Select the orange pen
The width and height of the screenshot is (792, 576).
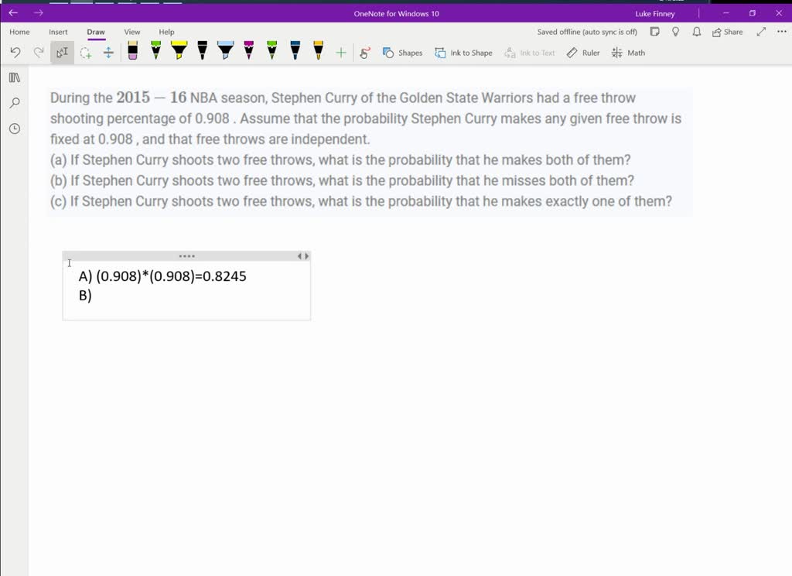(318, 50)
